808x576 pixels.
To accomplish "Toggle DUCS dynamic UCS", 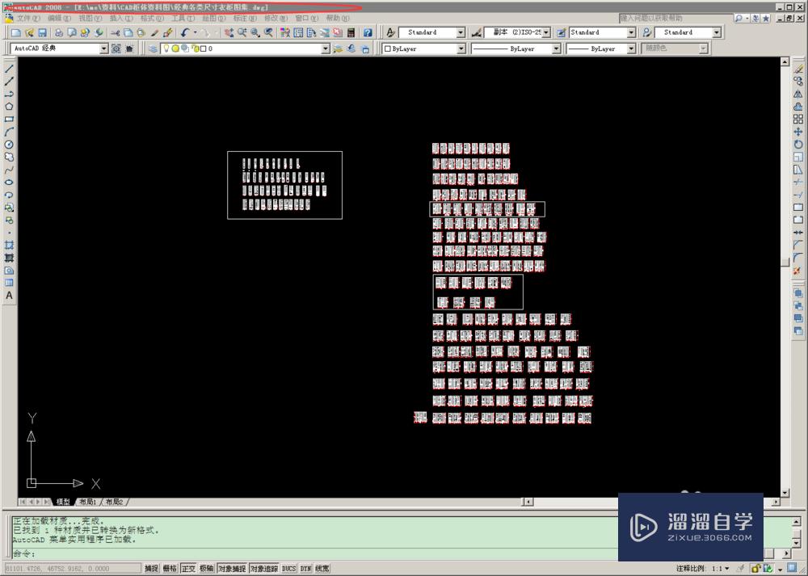I will (x=288, y=568).
